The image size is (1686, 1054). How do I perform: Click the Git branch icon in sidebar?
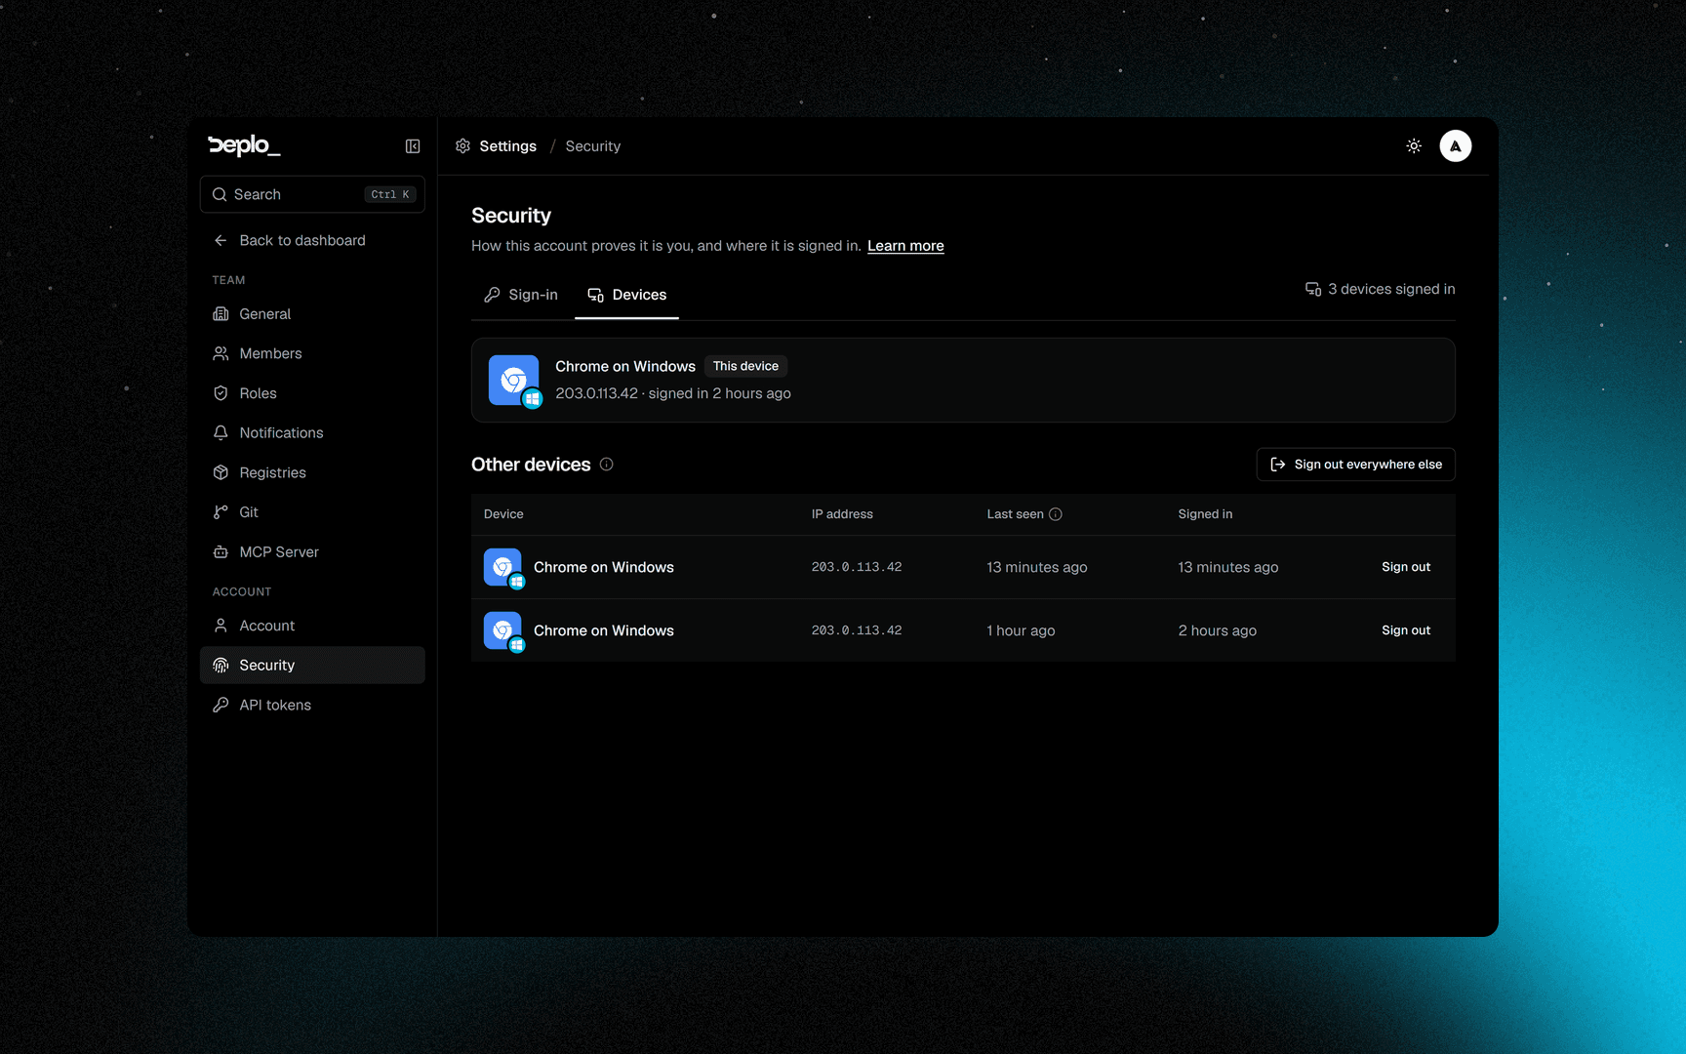(x=221, y=512)
